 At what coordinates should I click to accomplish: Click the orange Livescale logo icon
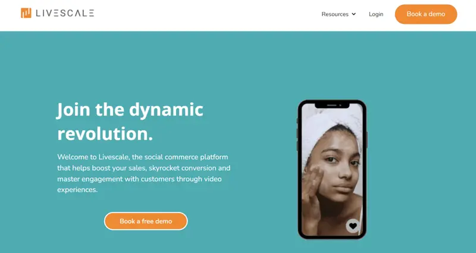click(26, 13)
